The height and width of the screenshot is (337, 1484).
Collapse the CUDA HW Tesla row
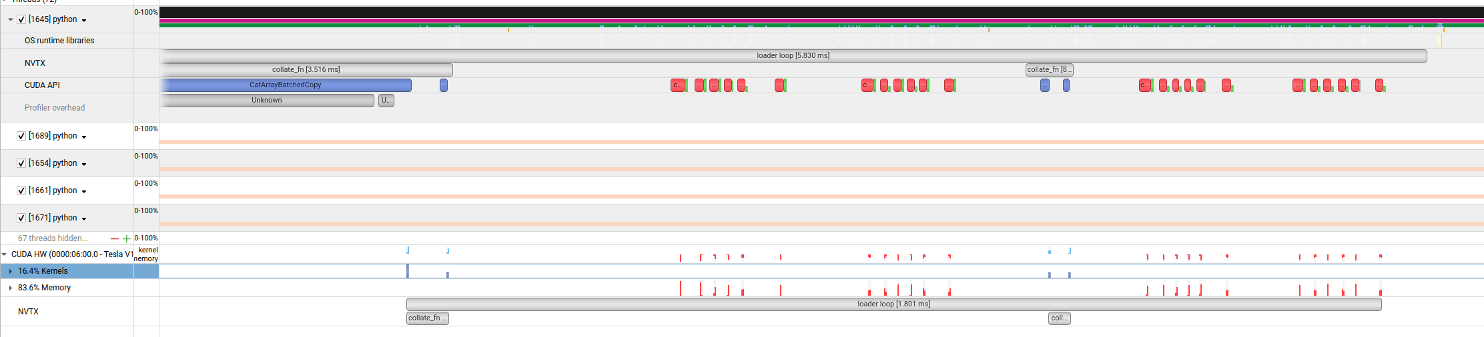(5, 254)
